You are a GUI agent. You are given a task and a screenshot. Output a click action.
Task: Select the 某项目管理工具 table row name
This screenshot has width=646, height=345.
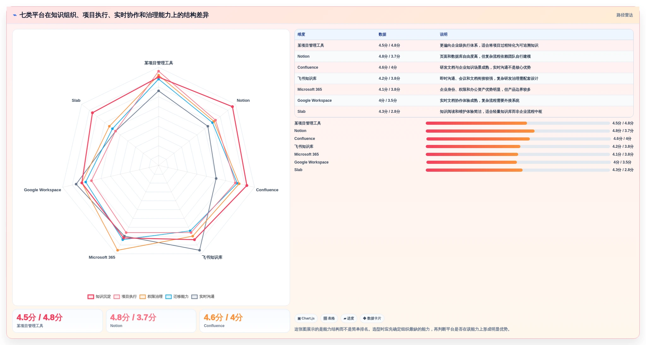[311, 45]
